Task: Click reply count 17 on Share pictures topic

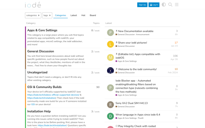Action: [x=176, y=43]
